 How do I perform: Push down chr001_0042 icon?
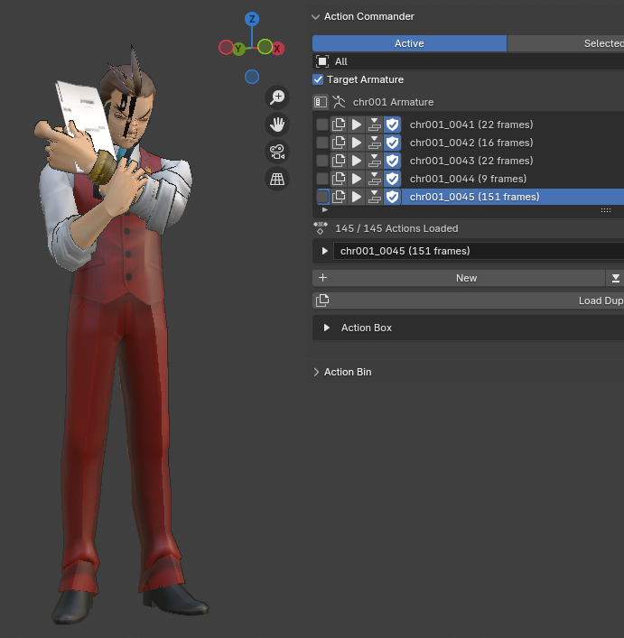(375, 143)
